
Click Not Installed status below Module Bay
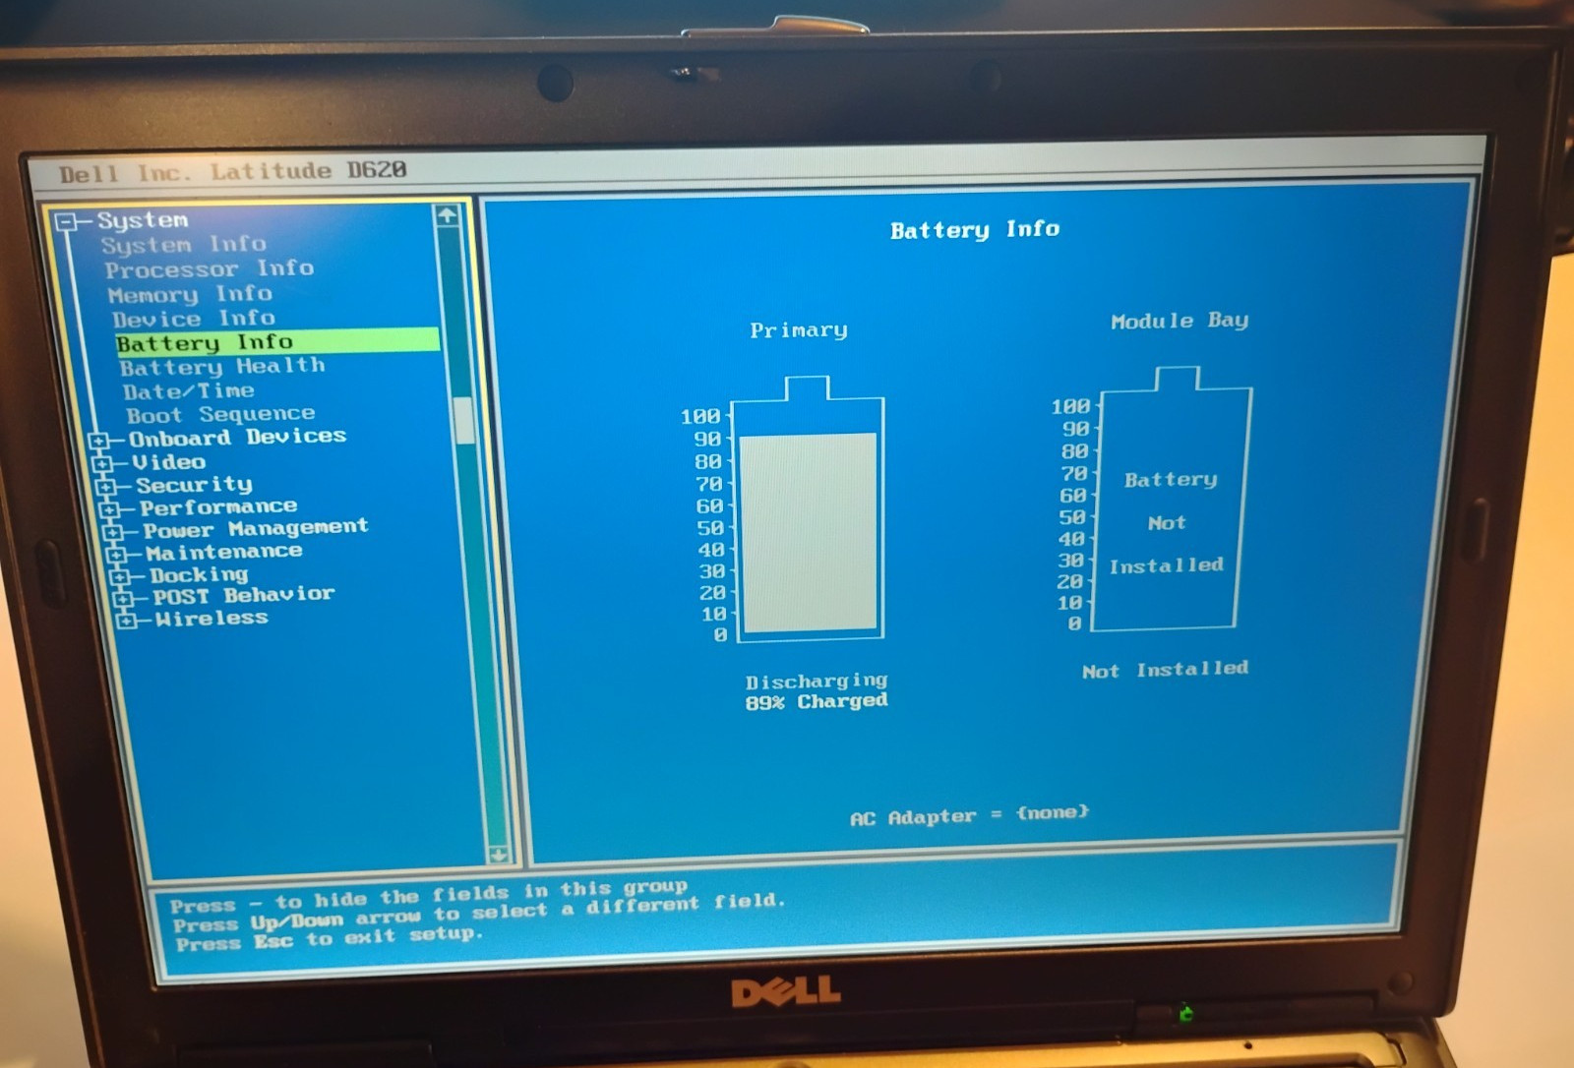(x=1165, y=670)
